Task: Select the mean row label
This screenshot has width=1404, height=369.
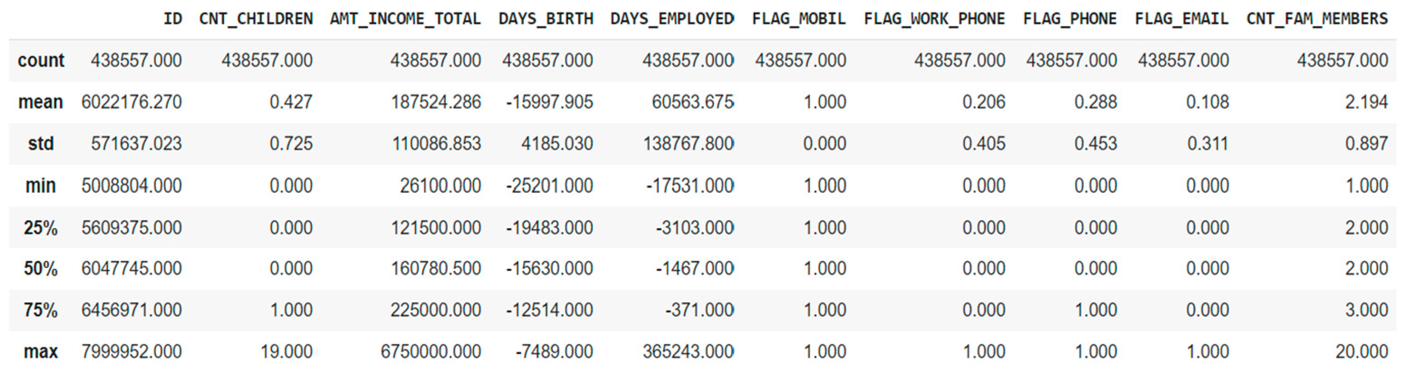Action: [41, 102]
